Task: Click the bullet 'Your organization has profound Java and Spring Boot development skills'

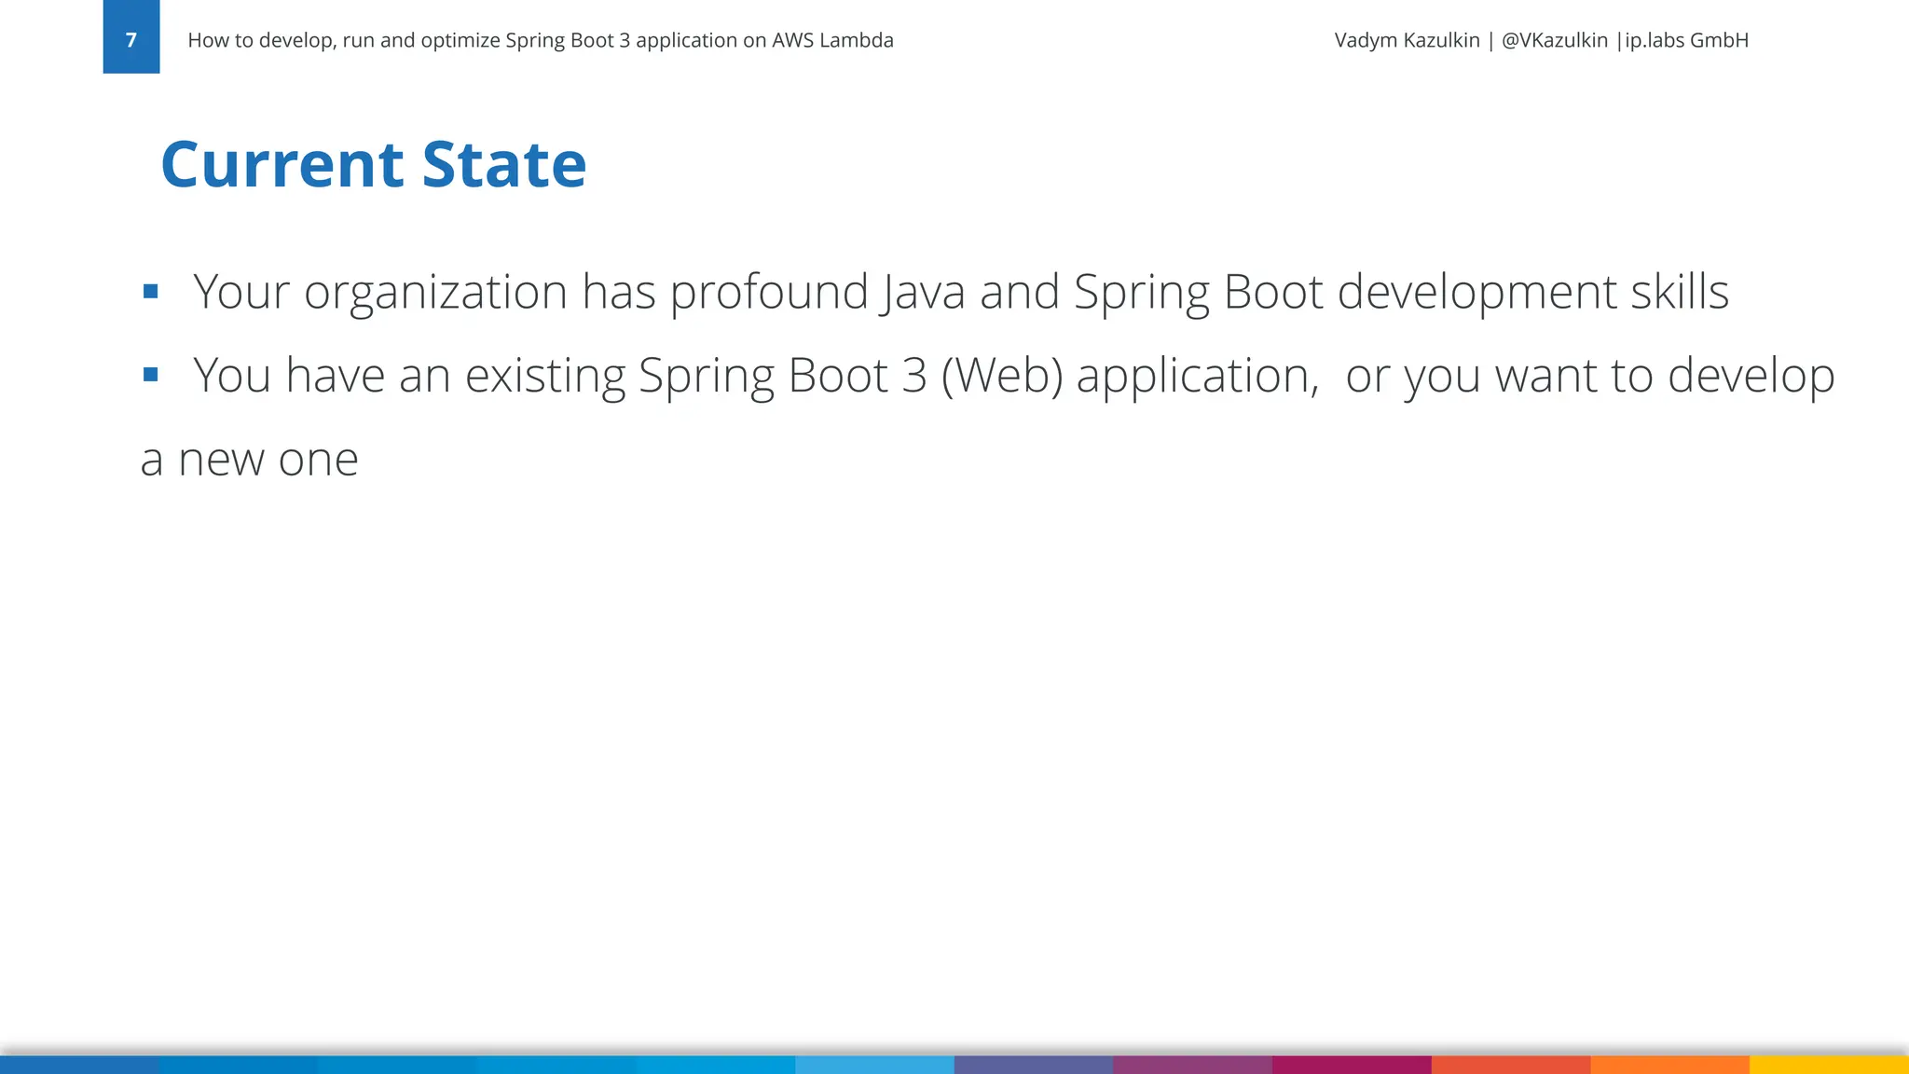Action: pyautogui.click(x=961, y=293)
